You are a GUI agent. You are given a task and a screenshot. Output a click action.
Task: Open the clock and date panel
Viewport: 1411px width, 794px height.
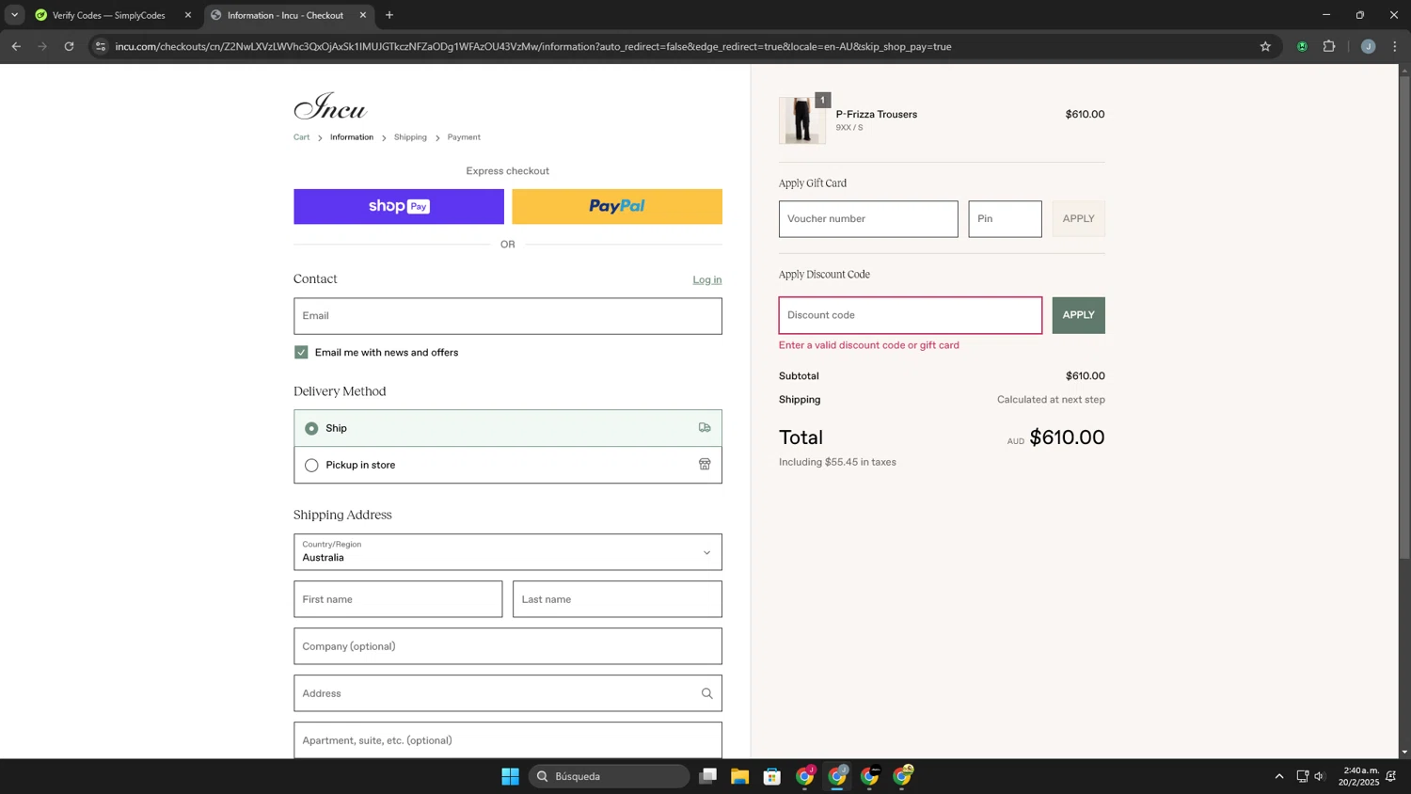[x=1360, y=776]
